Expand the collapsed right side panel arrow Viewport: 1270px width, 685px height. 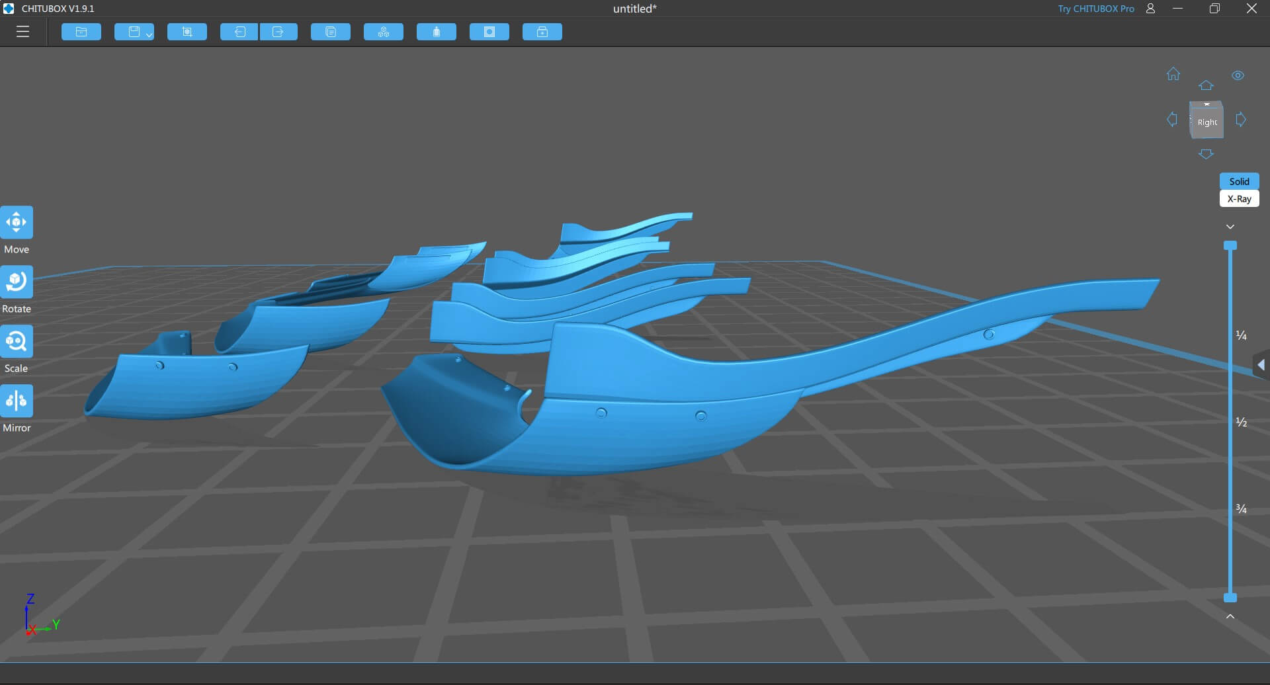click(x=1261, y=365)
